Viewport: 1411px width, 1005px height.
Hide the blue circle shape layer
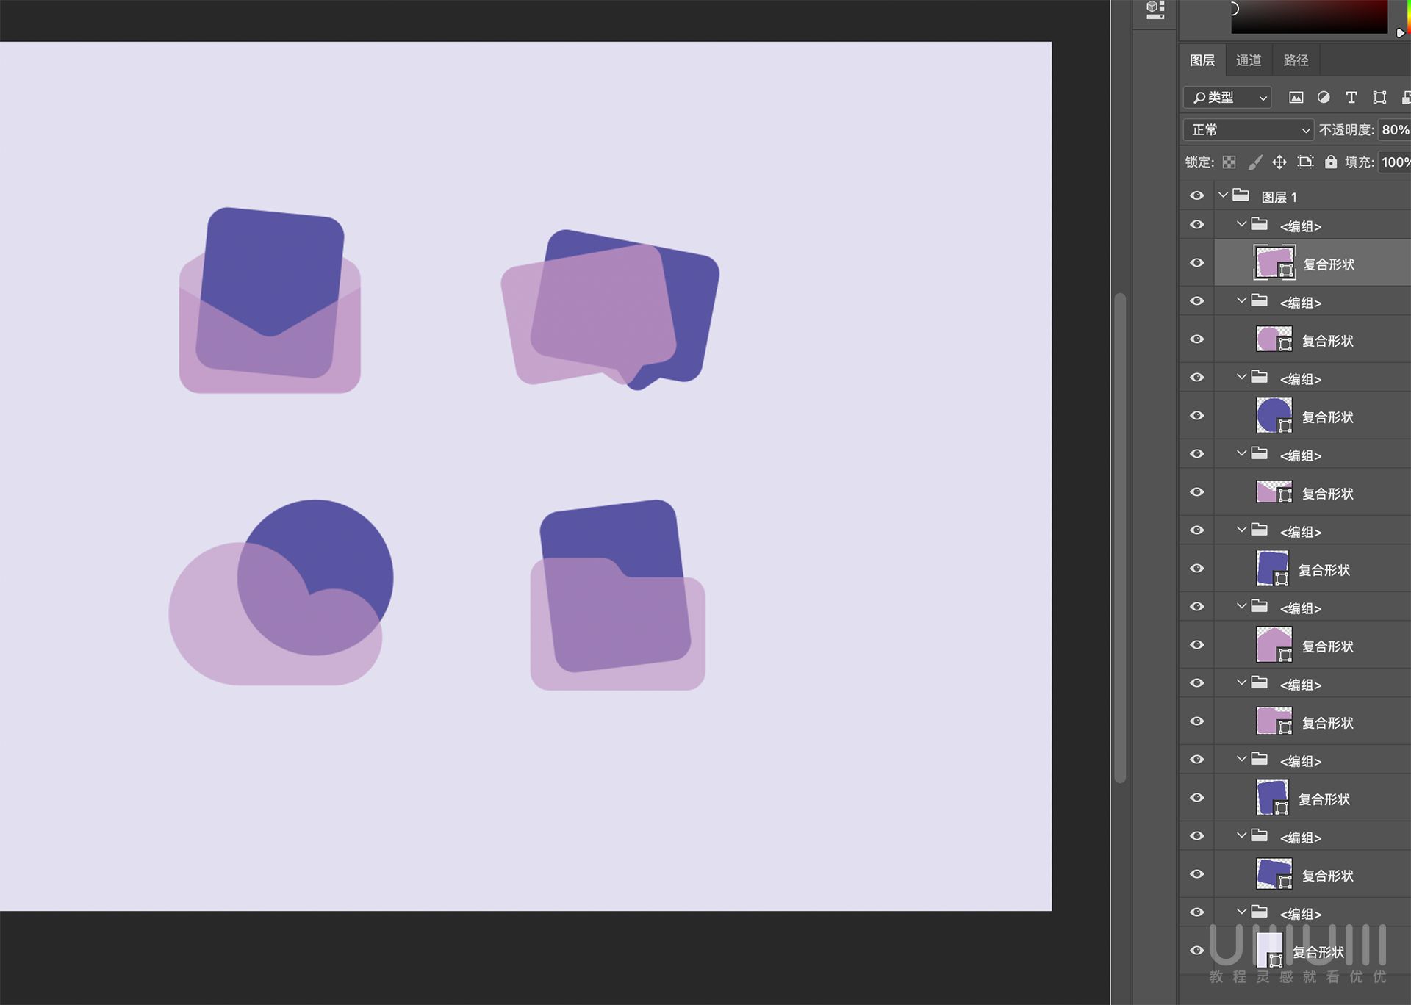click(x=1196, y=416)
